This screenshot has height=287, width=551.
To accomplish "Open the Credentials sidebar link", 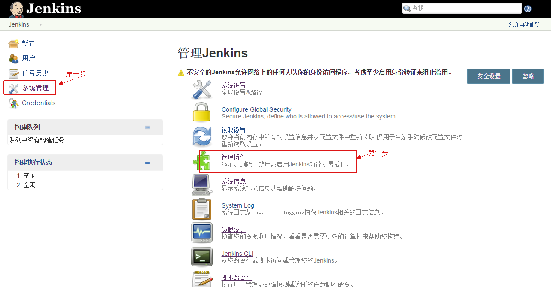I will [x=39, y=103].
